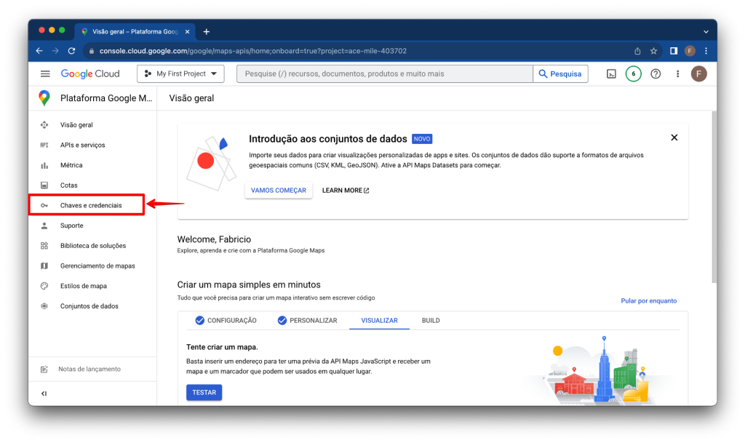
Task: Click the Gerenciamento de mapas map icon
Action: point(44,266)
